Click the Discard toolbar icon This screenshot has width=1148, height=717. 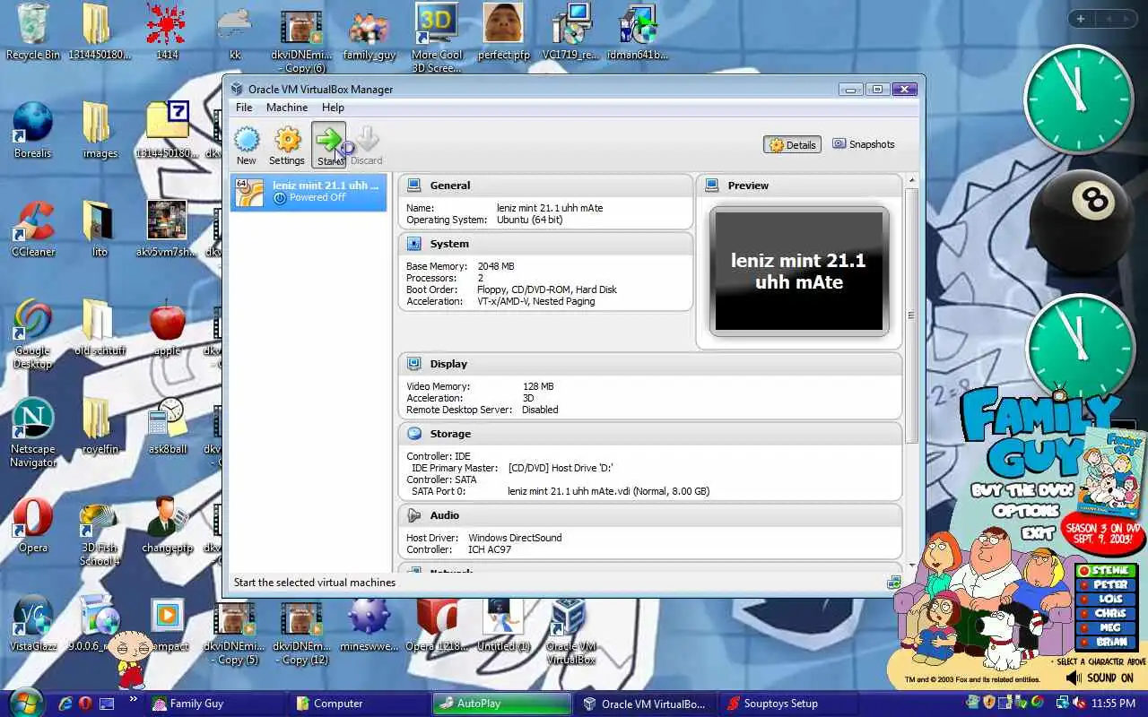[366, 145]
